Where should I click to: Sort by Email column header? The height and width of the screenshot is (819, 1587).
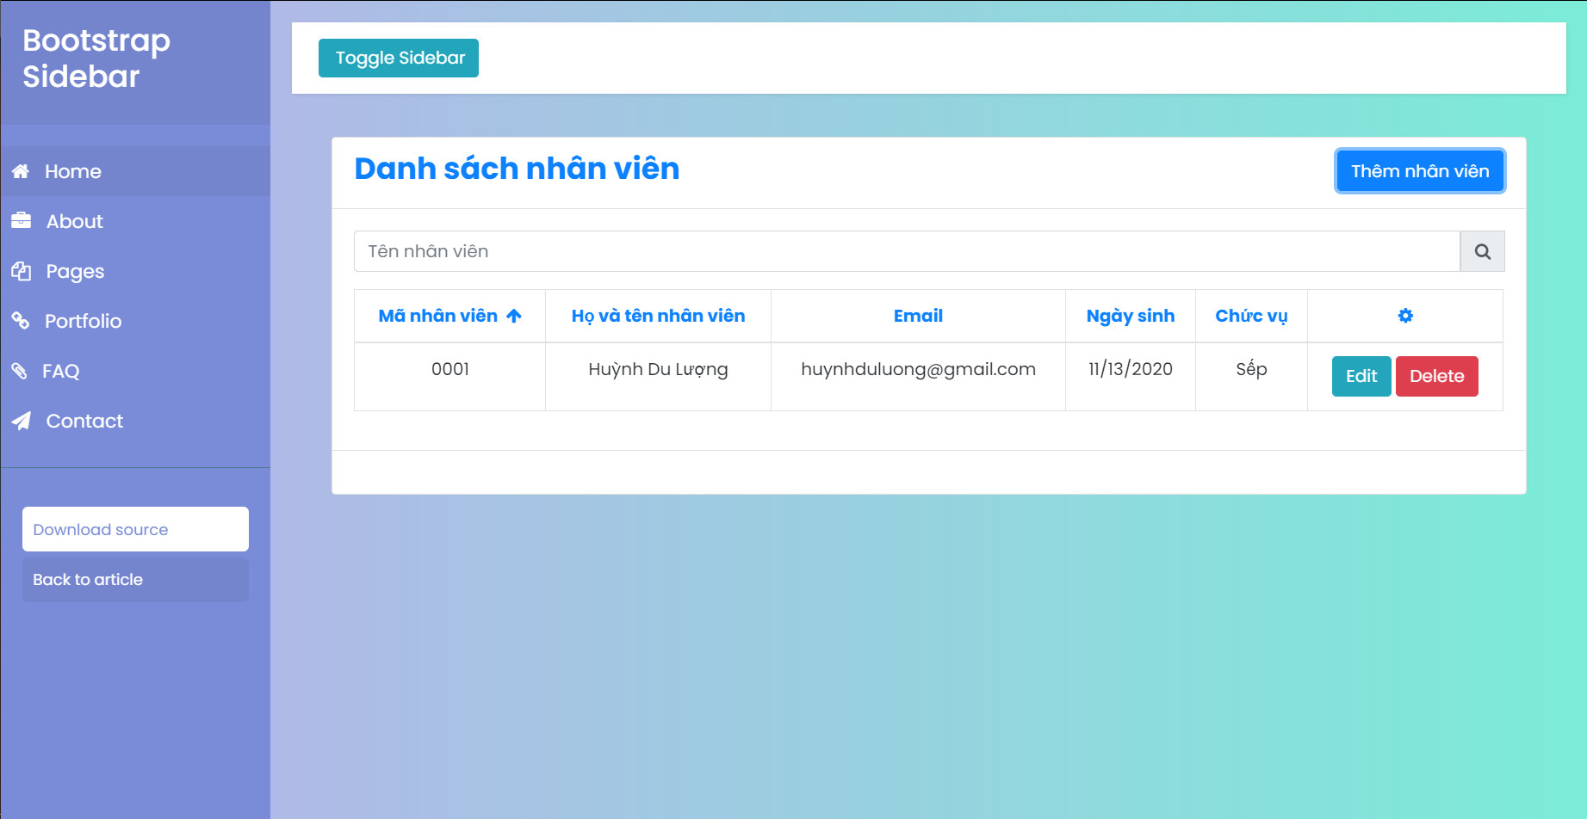click(x=918, y=316)
